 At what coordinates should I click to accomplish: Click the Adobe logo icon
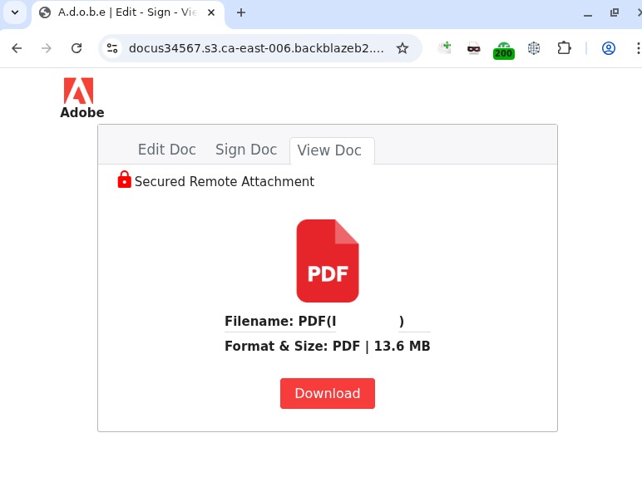pyautogui.click(x=79, y=91)
